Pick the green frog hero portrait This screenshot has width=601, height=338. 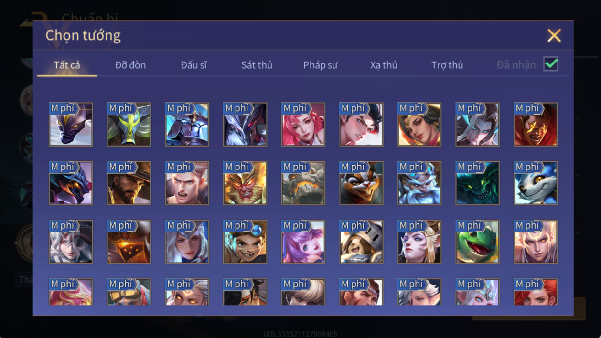[478, 242]
